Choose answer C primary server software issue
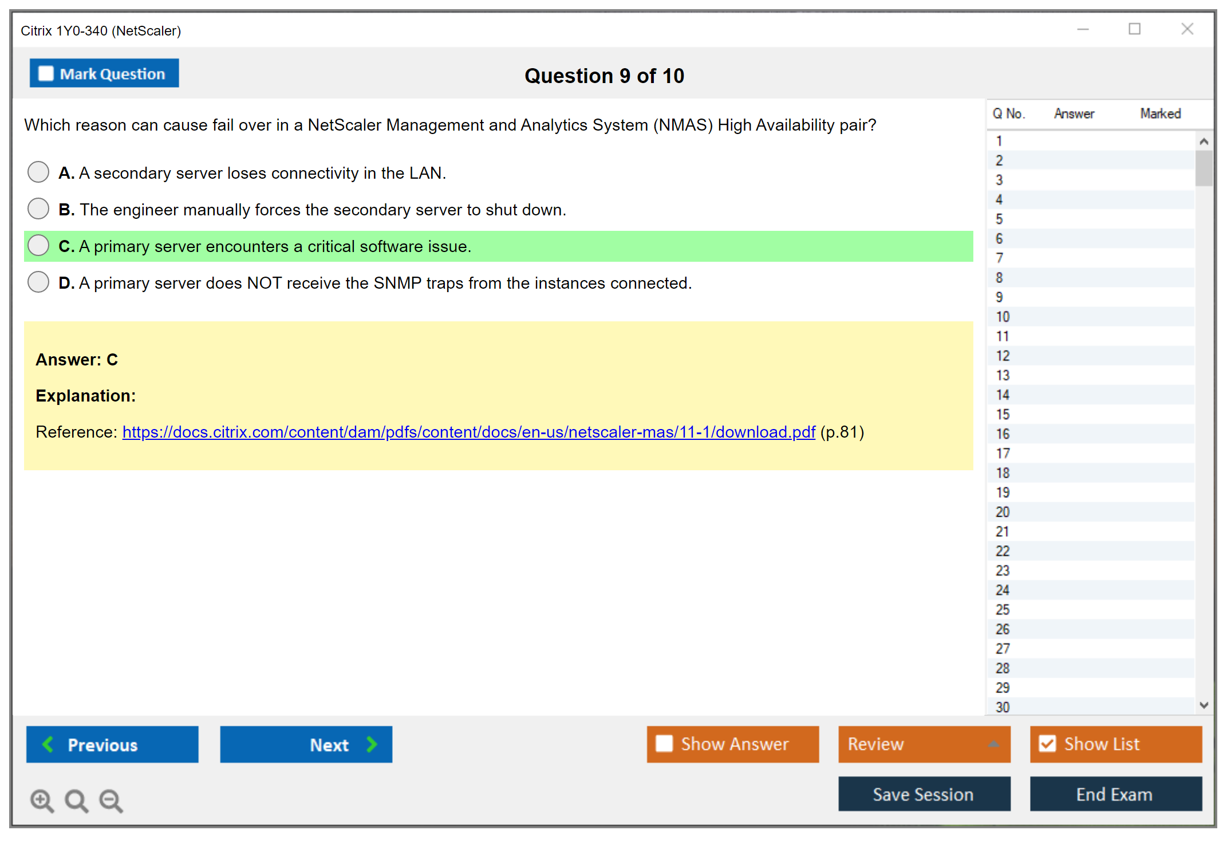The image size is (1231, 842). [38, 245]
